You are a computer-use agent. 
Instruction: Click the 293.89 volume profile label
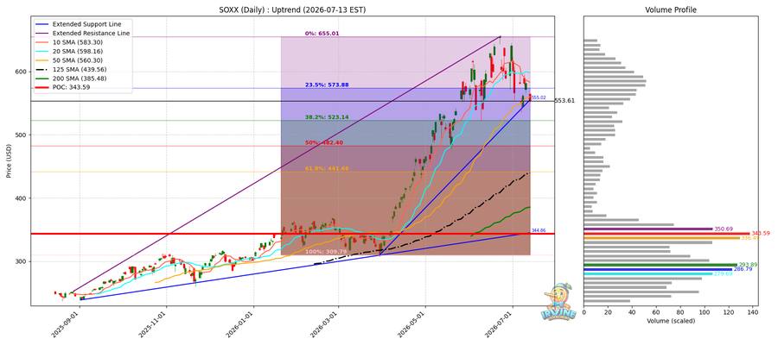click(x=748, y=264)
